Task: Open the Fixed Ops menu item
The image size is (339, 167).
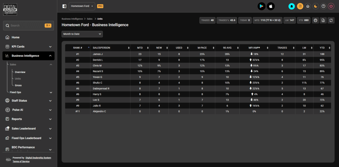Action: [15, 92]
